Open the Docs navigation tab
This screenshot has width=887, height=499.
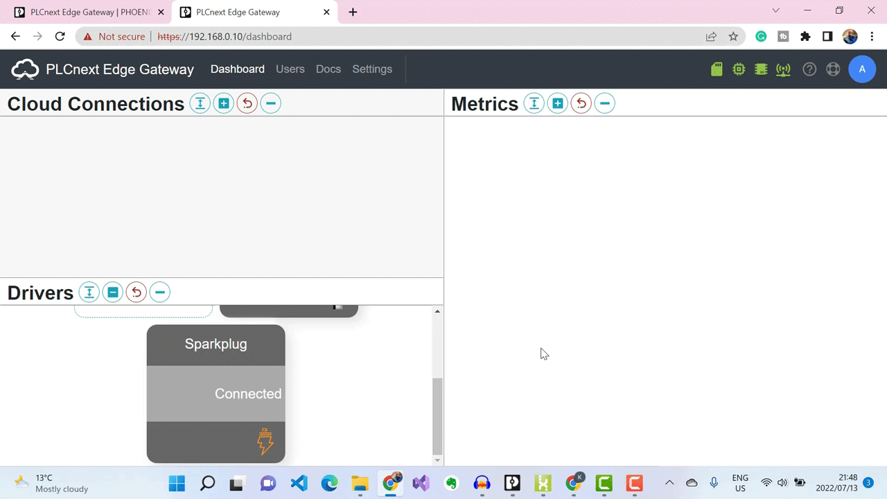pos(328,69)
